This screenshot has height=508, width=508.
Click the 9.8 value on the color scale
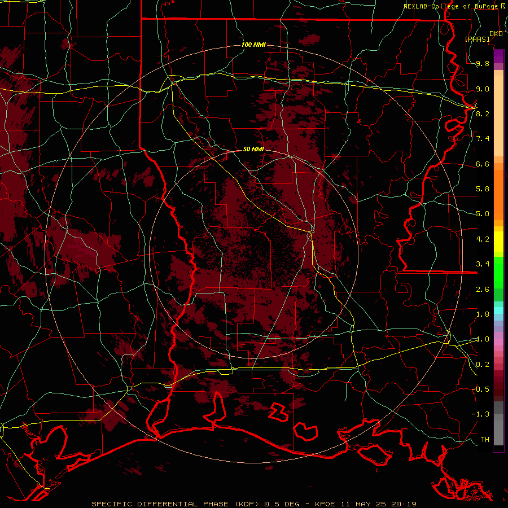click(x=483, y=64)
